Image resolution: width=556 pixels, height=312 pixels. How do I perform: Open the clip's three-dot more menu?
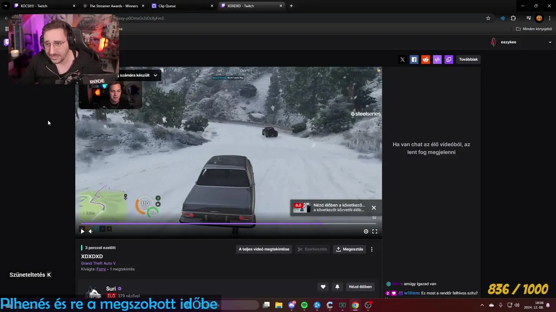tap(372, 249)
